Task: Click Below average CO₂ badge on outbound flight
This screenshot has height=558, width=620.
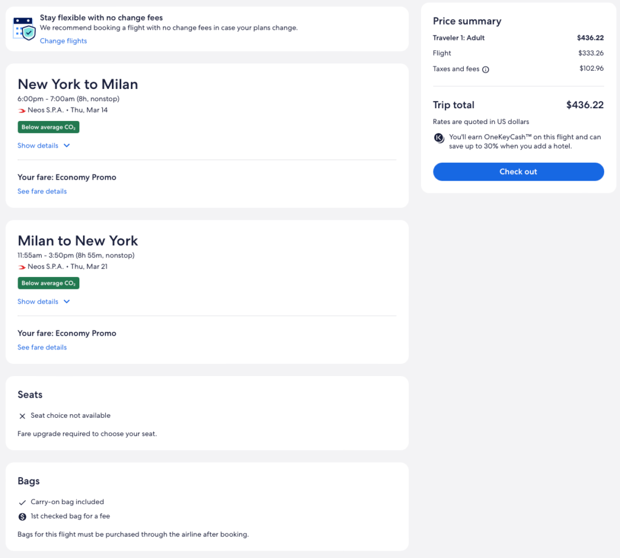Action: tap(48, 127)
